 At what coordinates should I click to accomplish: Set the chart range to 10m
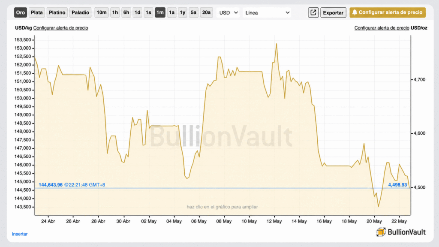(x=101, y=12)
